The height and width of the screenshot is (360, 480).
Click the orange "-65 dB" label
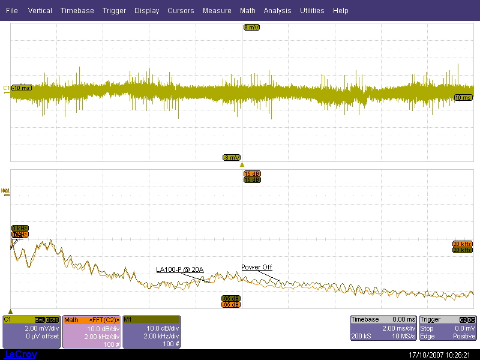click(x=231, y=305)
